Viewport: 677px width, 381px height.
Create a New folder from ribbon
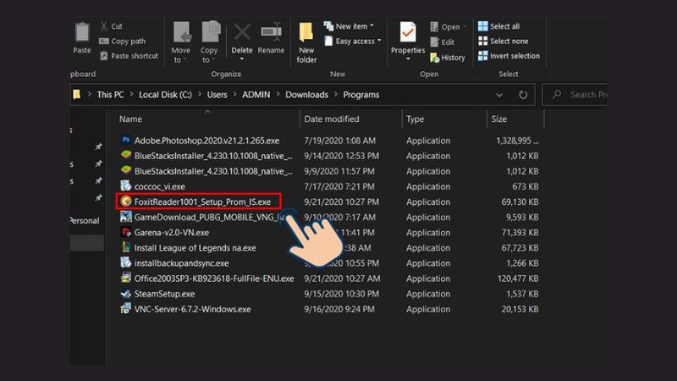point(306,42)
